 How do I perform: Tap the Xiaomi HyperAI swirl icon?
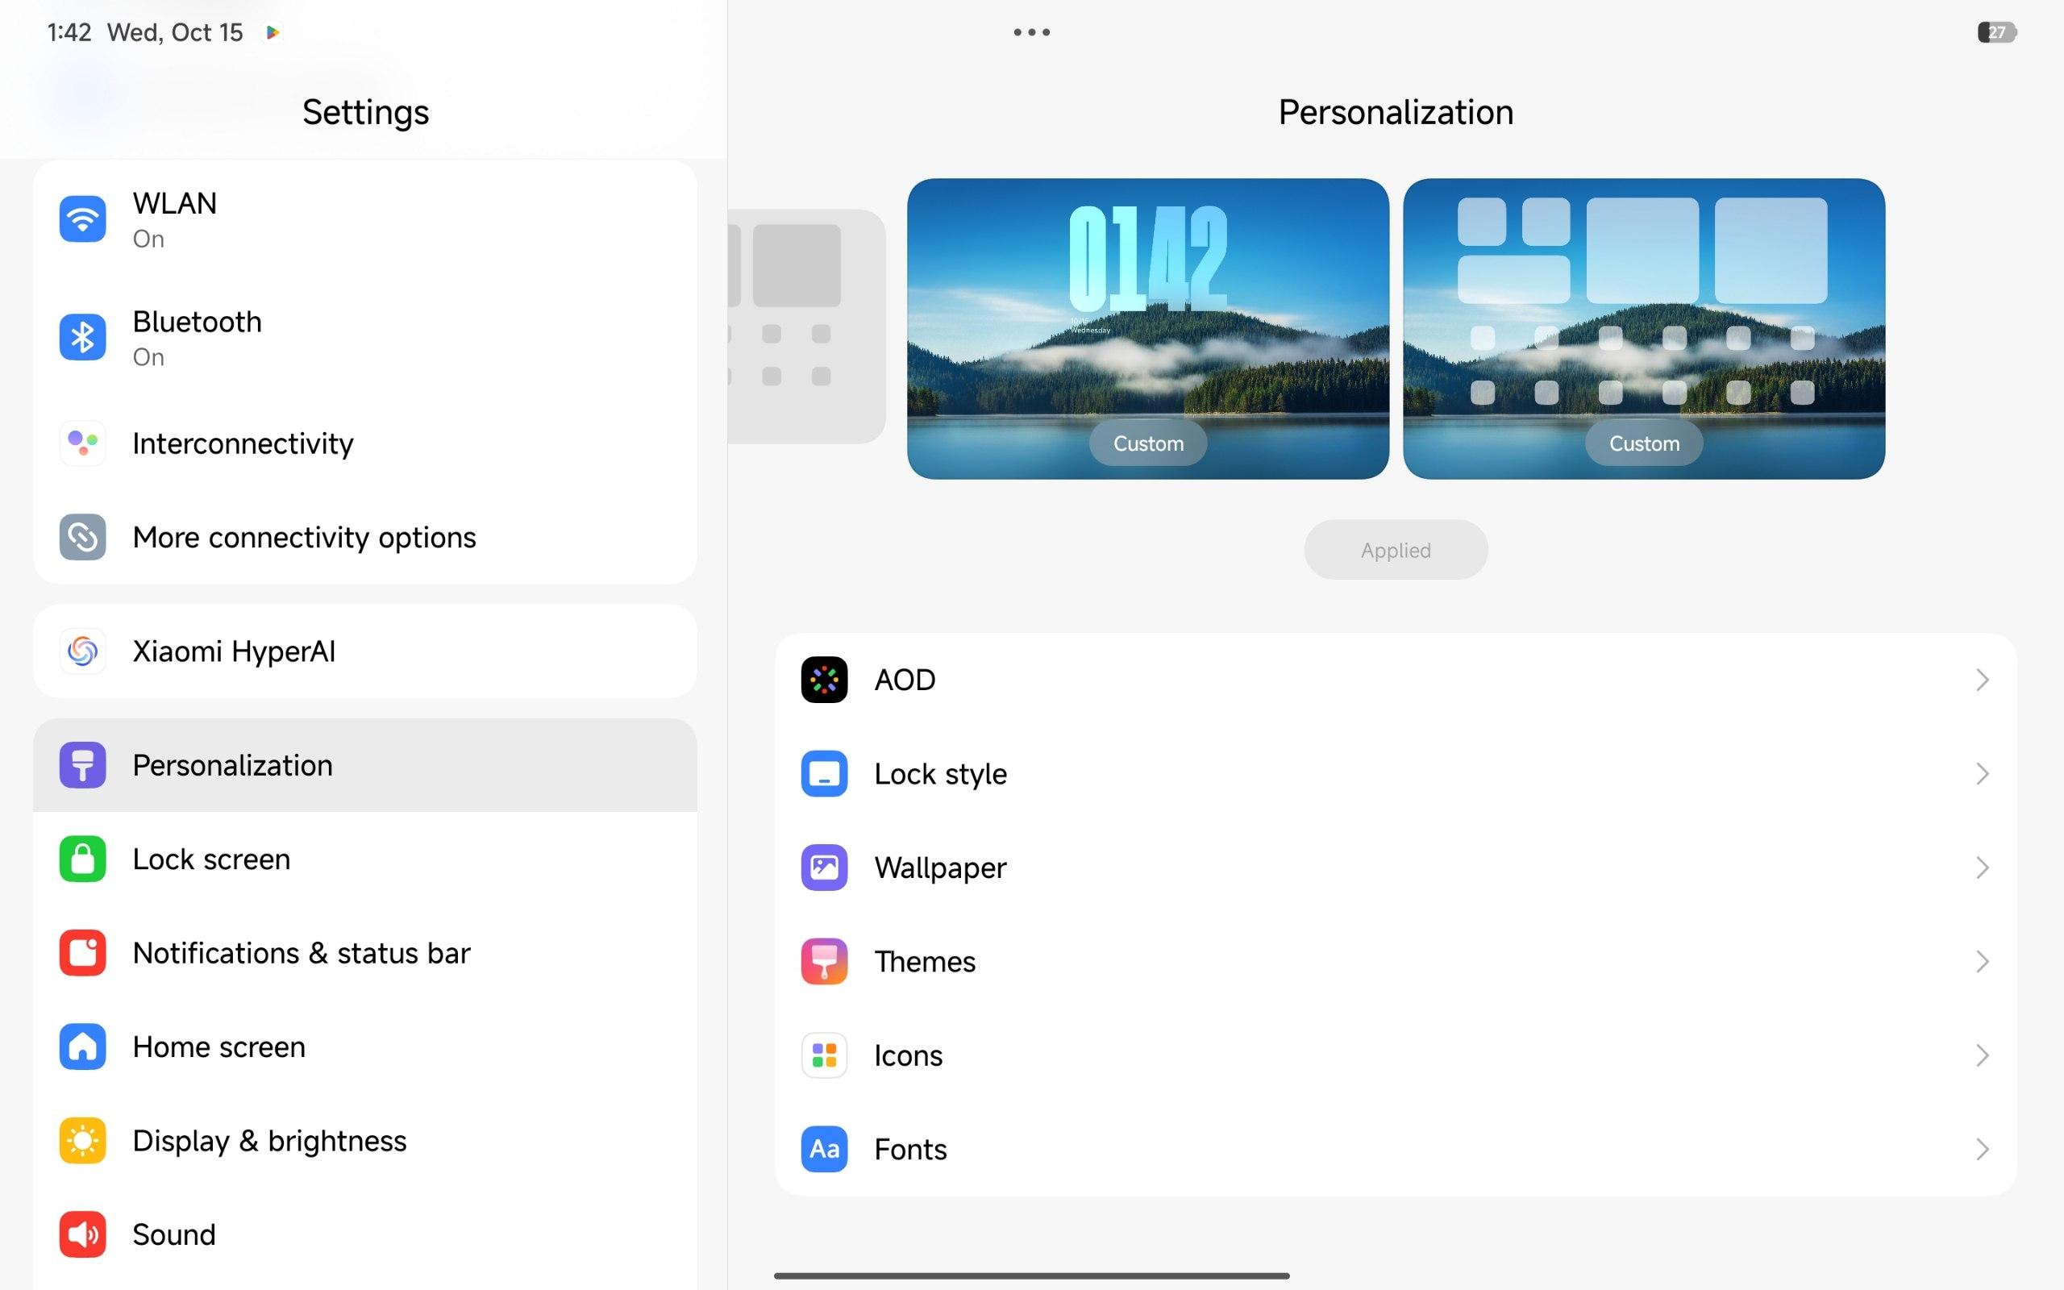83,651
